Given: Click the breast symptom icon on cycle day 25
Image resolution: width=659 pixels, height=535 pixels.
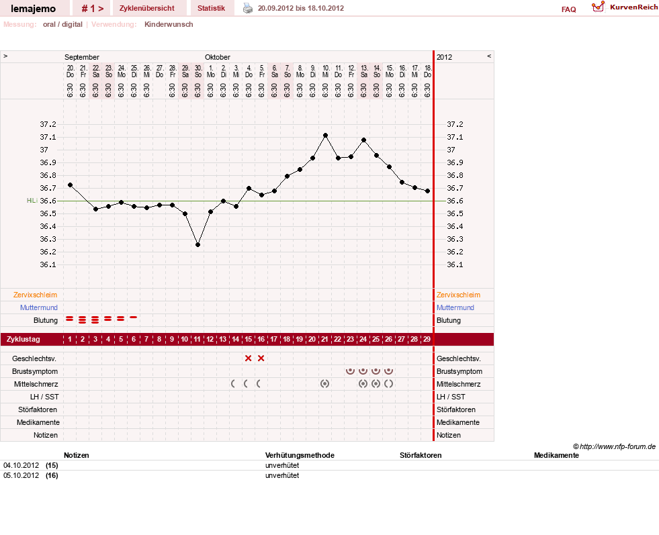Looking at the screenshot, I should [x=376, y=371].
